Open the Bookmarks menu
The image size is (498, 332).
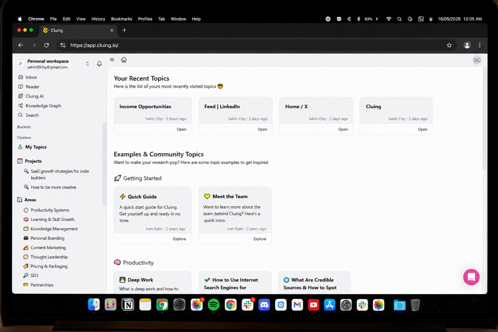point(122,19)
